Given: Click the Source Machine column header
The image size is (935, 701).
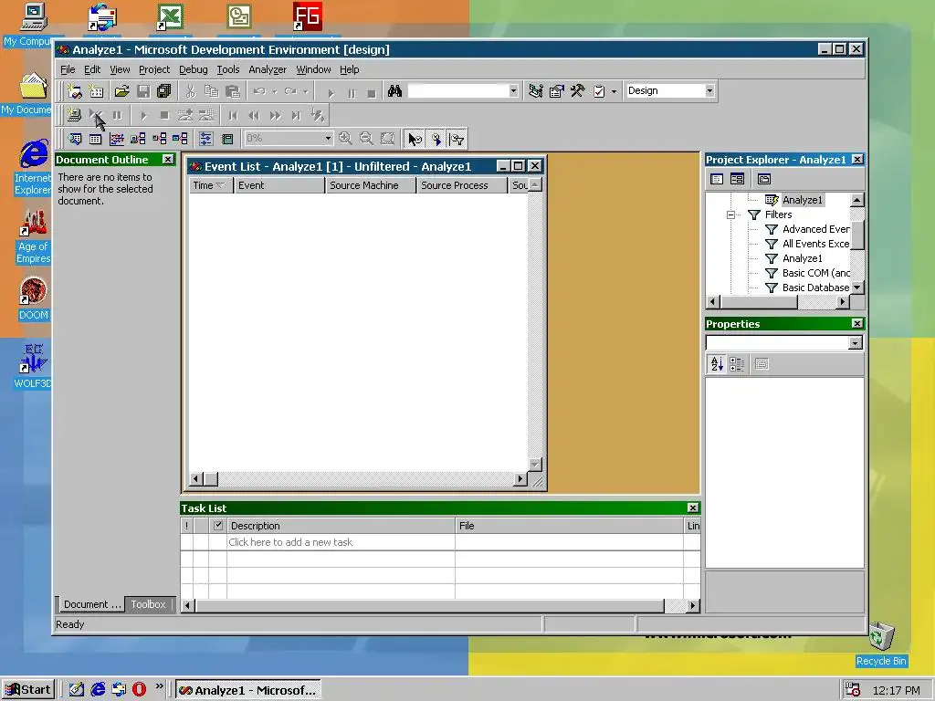Looking at the screenshot, I should 371,185.
